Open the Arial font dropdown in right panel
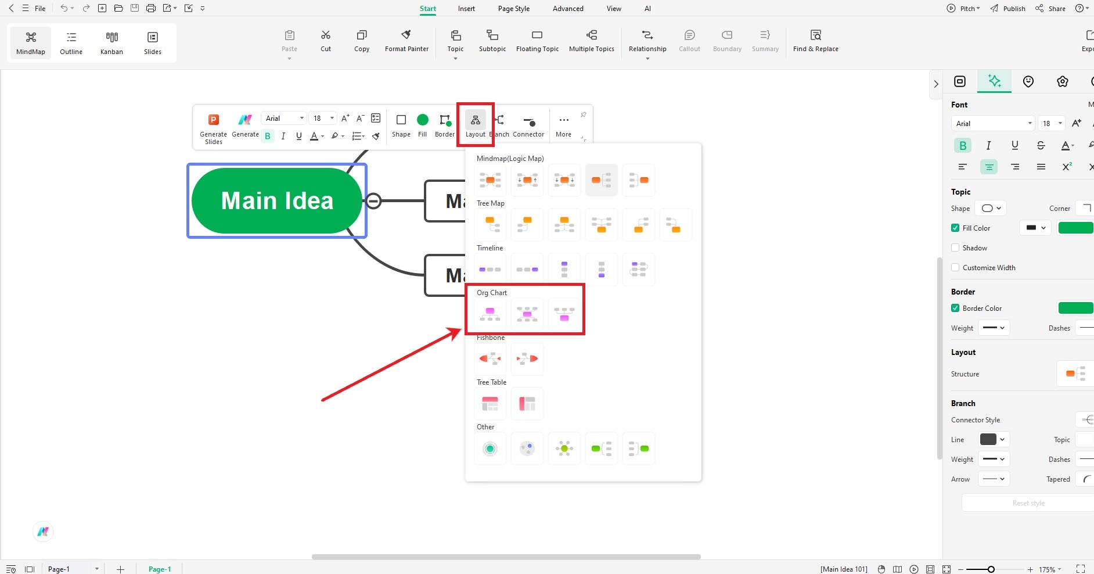 coord(993,123)
